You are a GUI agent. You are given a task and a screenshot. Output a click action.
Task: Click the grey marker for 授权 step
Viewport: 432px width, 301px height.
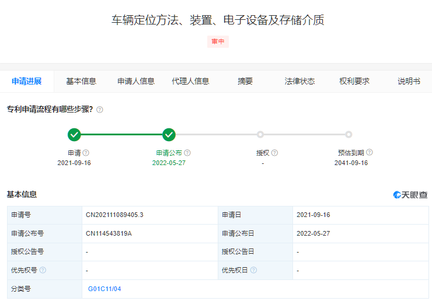(x=260, y=134)
